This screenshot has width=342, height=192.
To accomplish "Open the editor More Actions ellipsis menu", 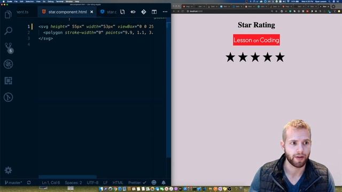I will 165,12.
